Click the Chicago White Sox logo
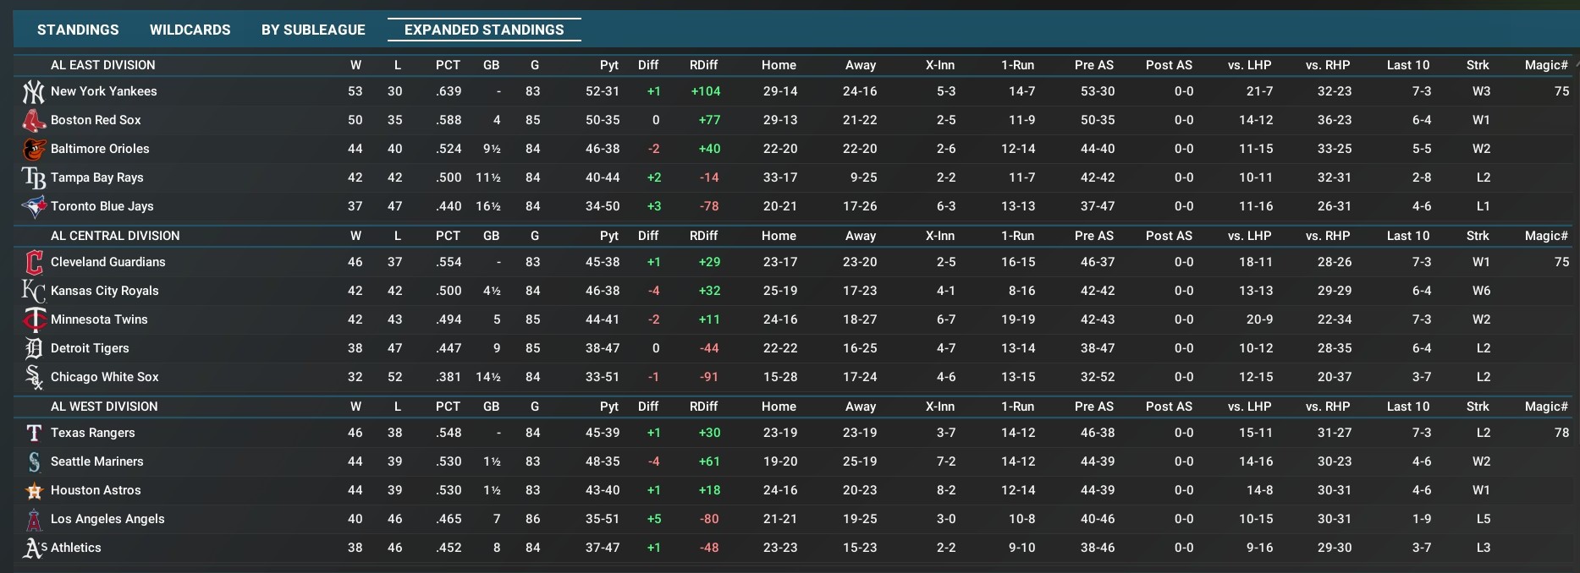The height and width of the screenshot is (573, 1580). (33, 377)
